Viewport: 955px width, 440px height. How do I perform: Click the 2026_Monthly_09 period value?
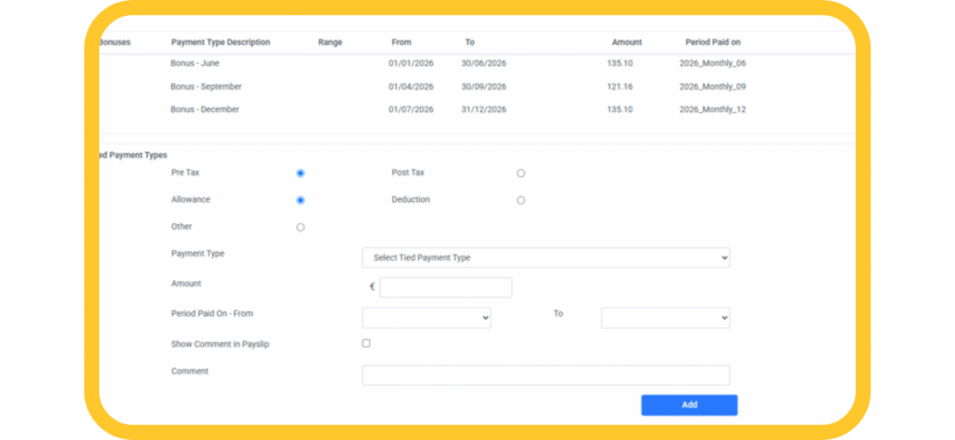click(x=713, y=87)
